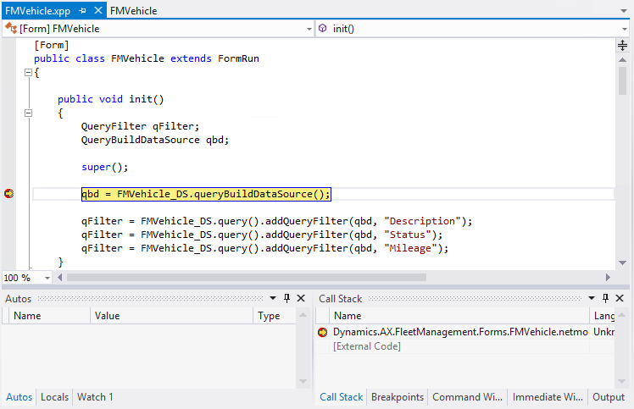Close the FMVehicle.xpp tab
634x409 pixels.
tap(97, 11)
